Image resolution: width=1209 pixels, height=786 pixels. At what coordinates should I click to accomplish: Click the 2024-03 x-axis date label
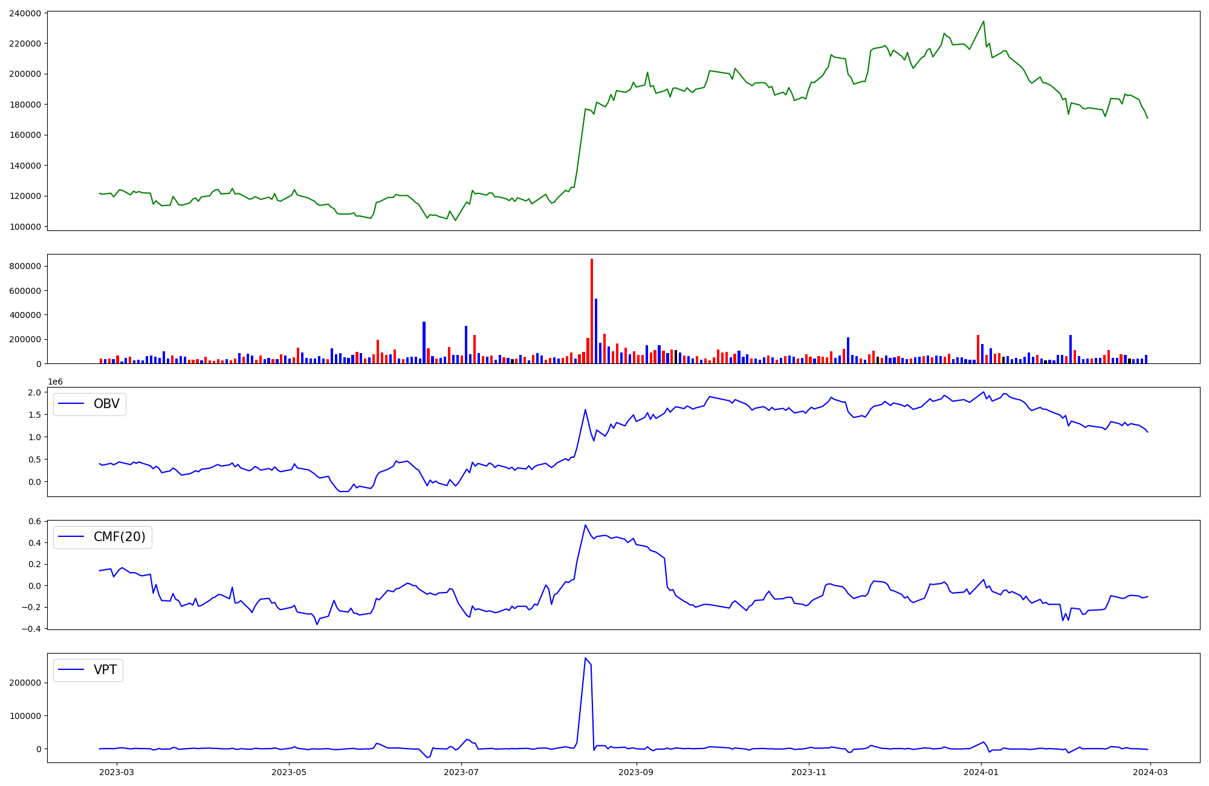tap(1150, 772)
